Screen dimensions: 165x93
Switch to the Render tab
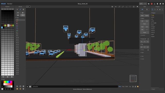(x=10, y=4)
